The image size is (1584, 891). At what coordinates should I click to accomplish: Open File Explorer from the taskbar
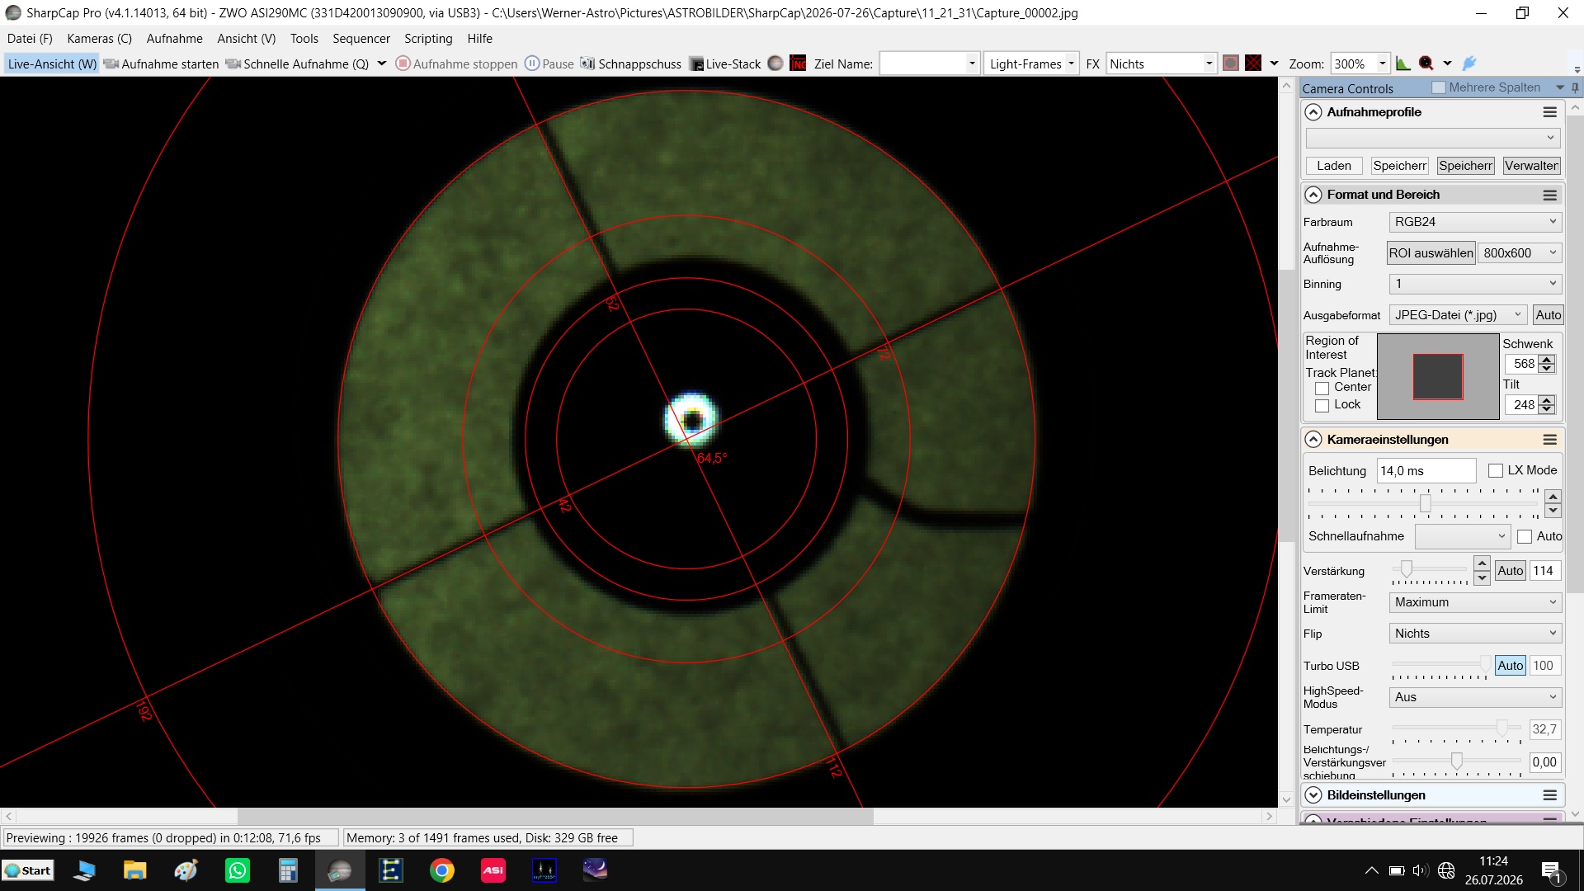pos(135,870)
